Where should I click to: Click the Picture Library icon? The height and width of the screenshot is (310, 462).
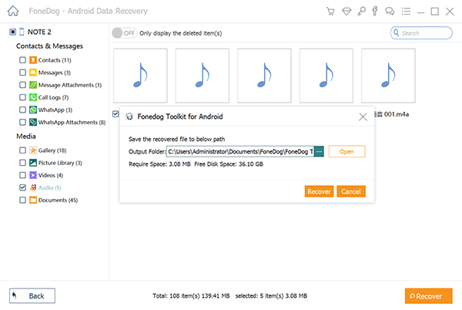click(33, 163)
